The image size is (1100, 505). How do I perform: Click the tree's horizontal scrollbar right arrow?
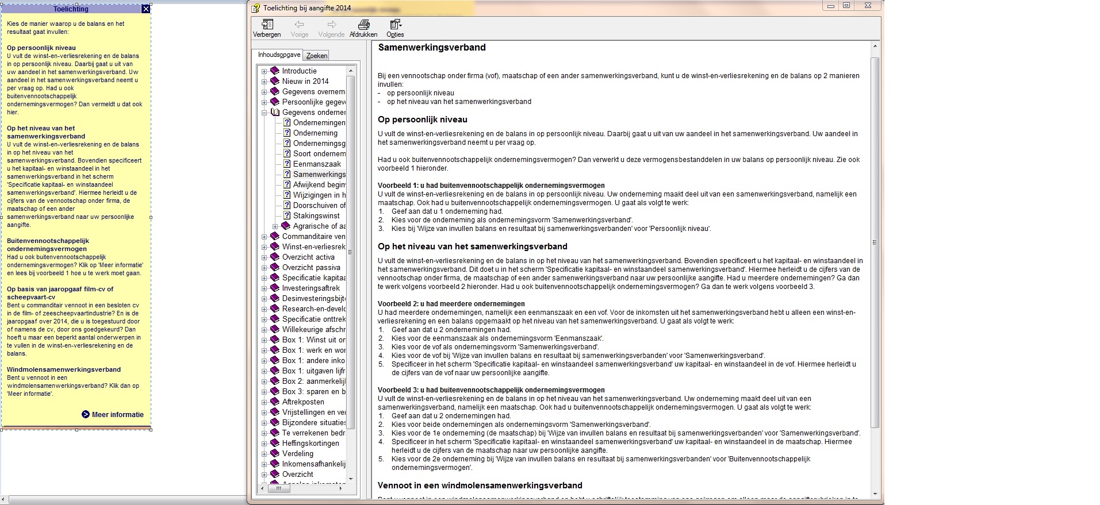341,488
